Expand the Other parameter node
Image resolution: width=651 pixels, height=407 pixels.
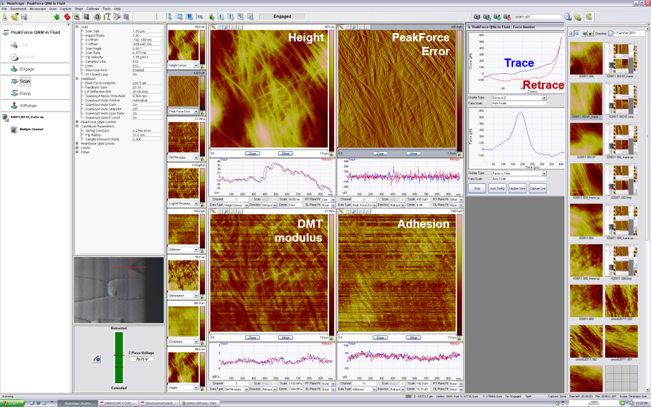coord(77,152)
